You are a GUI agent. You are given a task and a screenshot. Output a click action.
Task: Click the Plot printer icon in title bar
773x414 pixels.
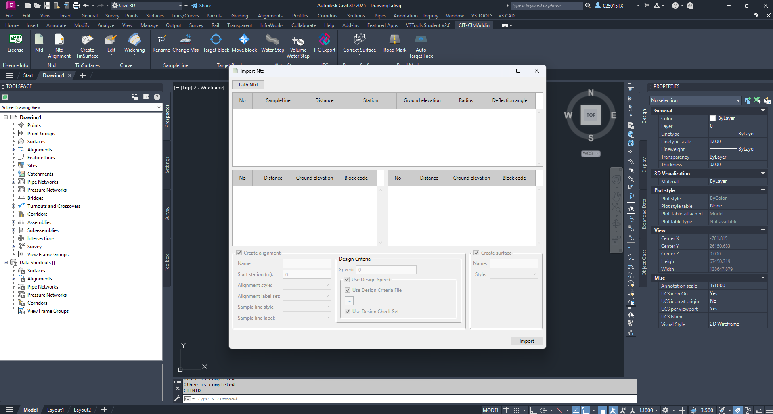tap(76, 6)
